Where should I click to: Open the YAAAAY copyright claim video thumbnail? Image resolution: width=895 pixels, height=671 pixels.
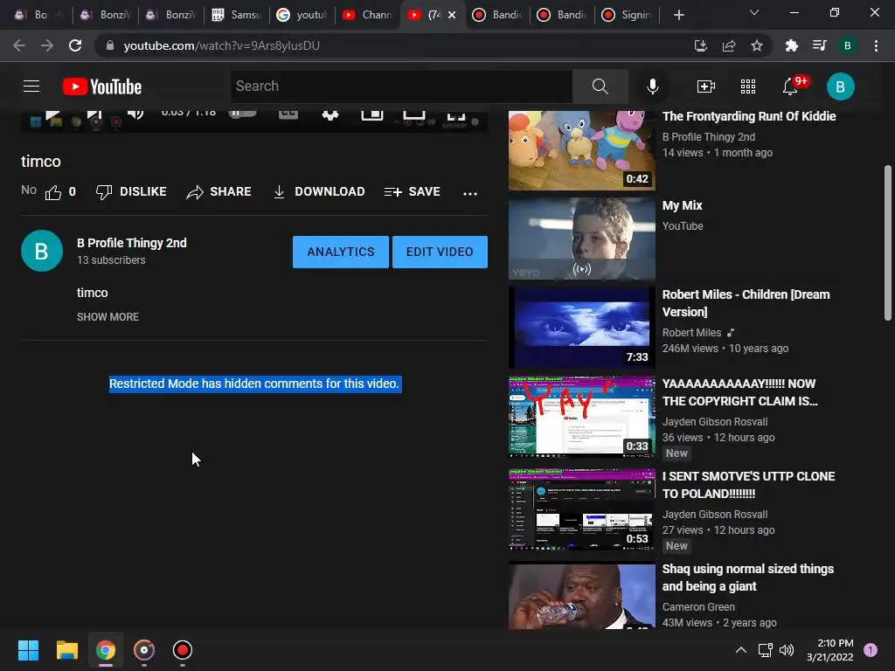tap(581, 417)
